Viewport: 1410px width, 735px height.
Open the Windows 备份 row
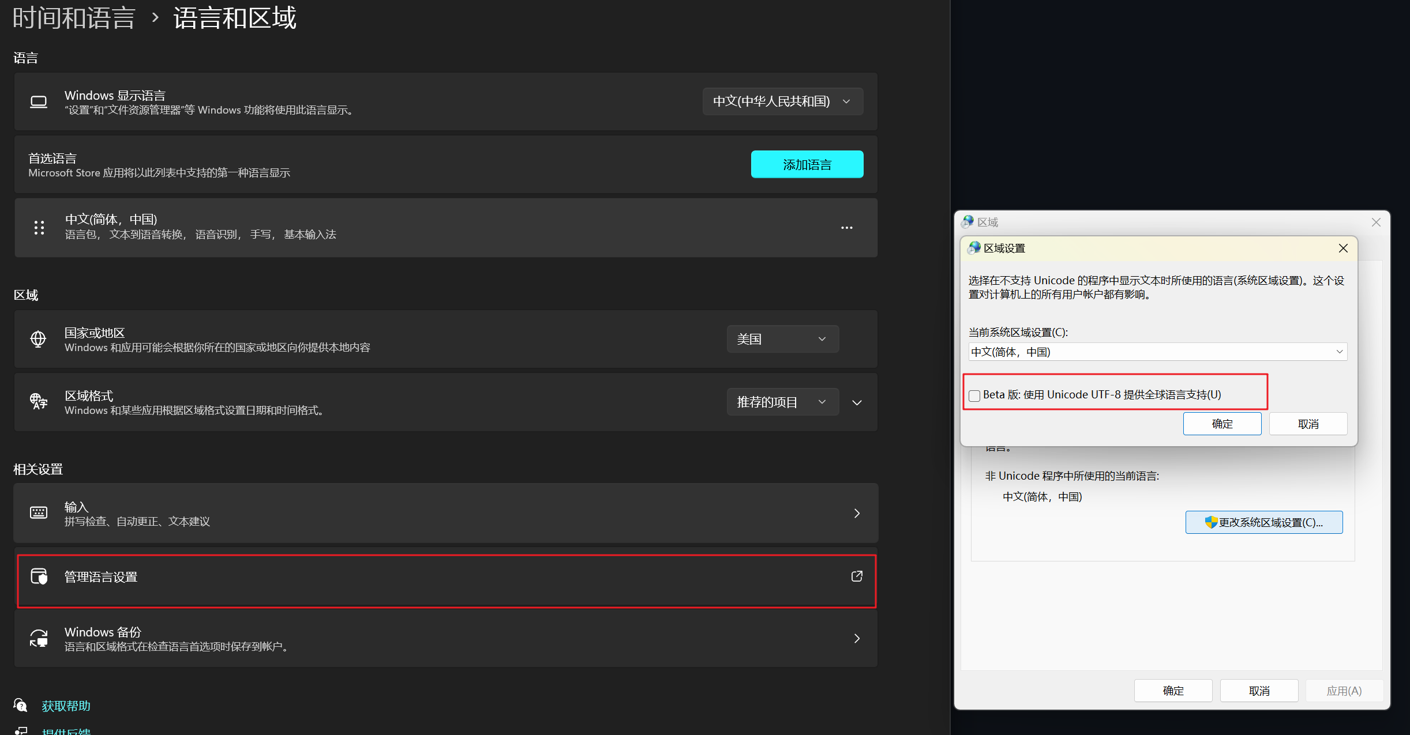point(446,638)
